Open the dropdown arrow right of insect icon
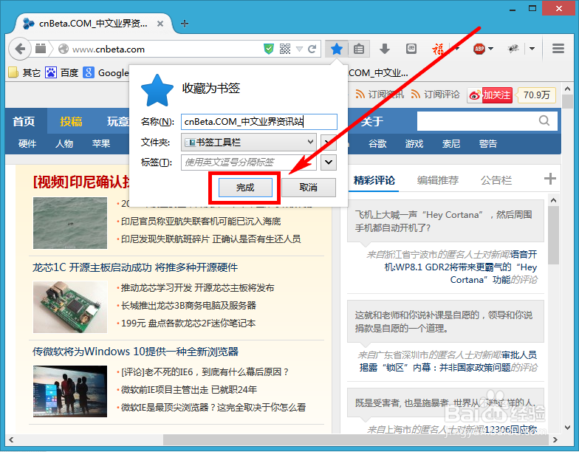Image resolution: width=579 pixels, height=452 pixels. tap(532, 49)
